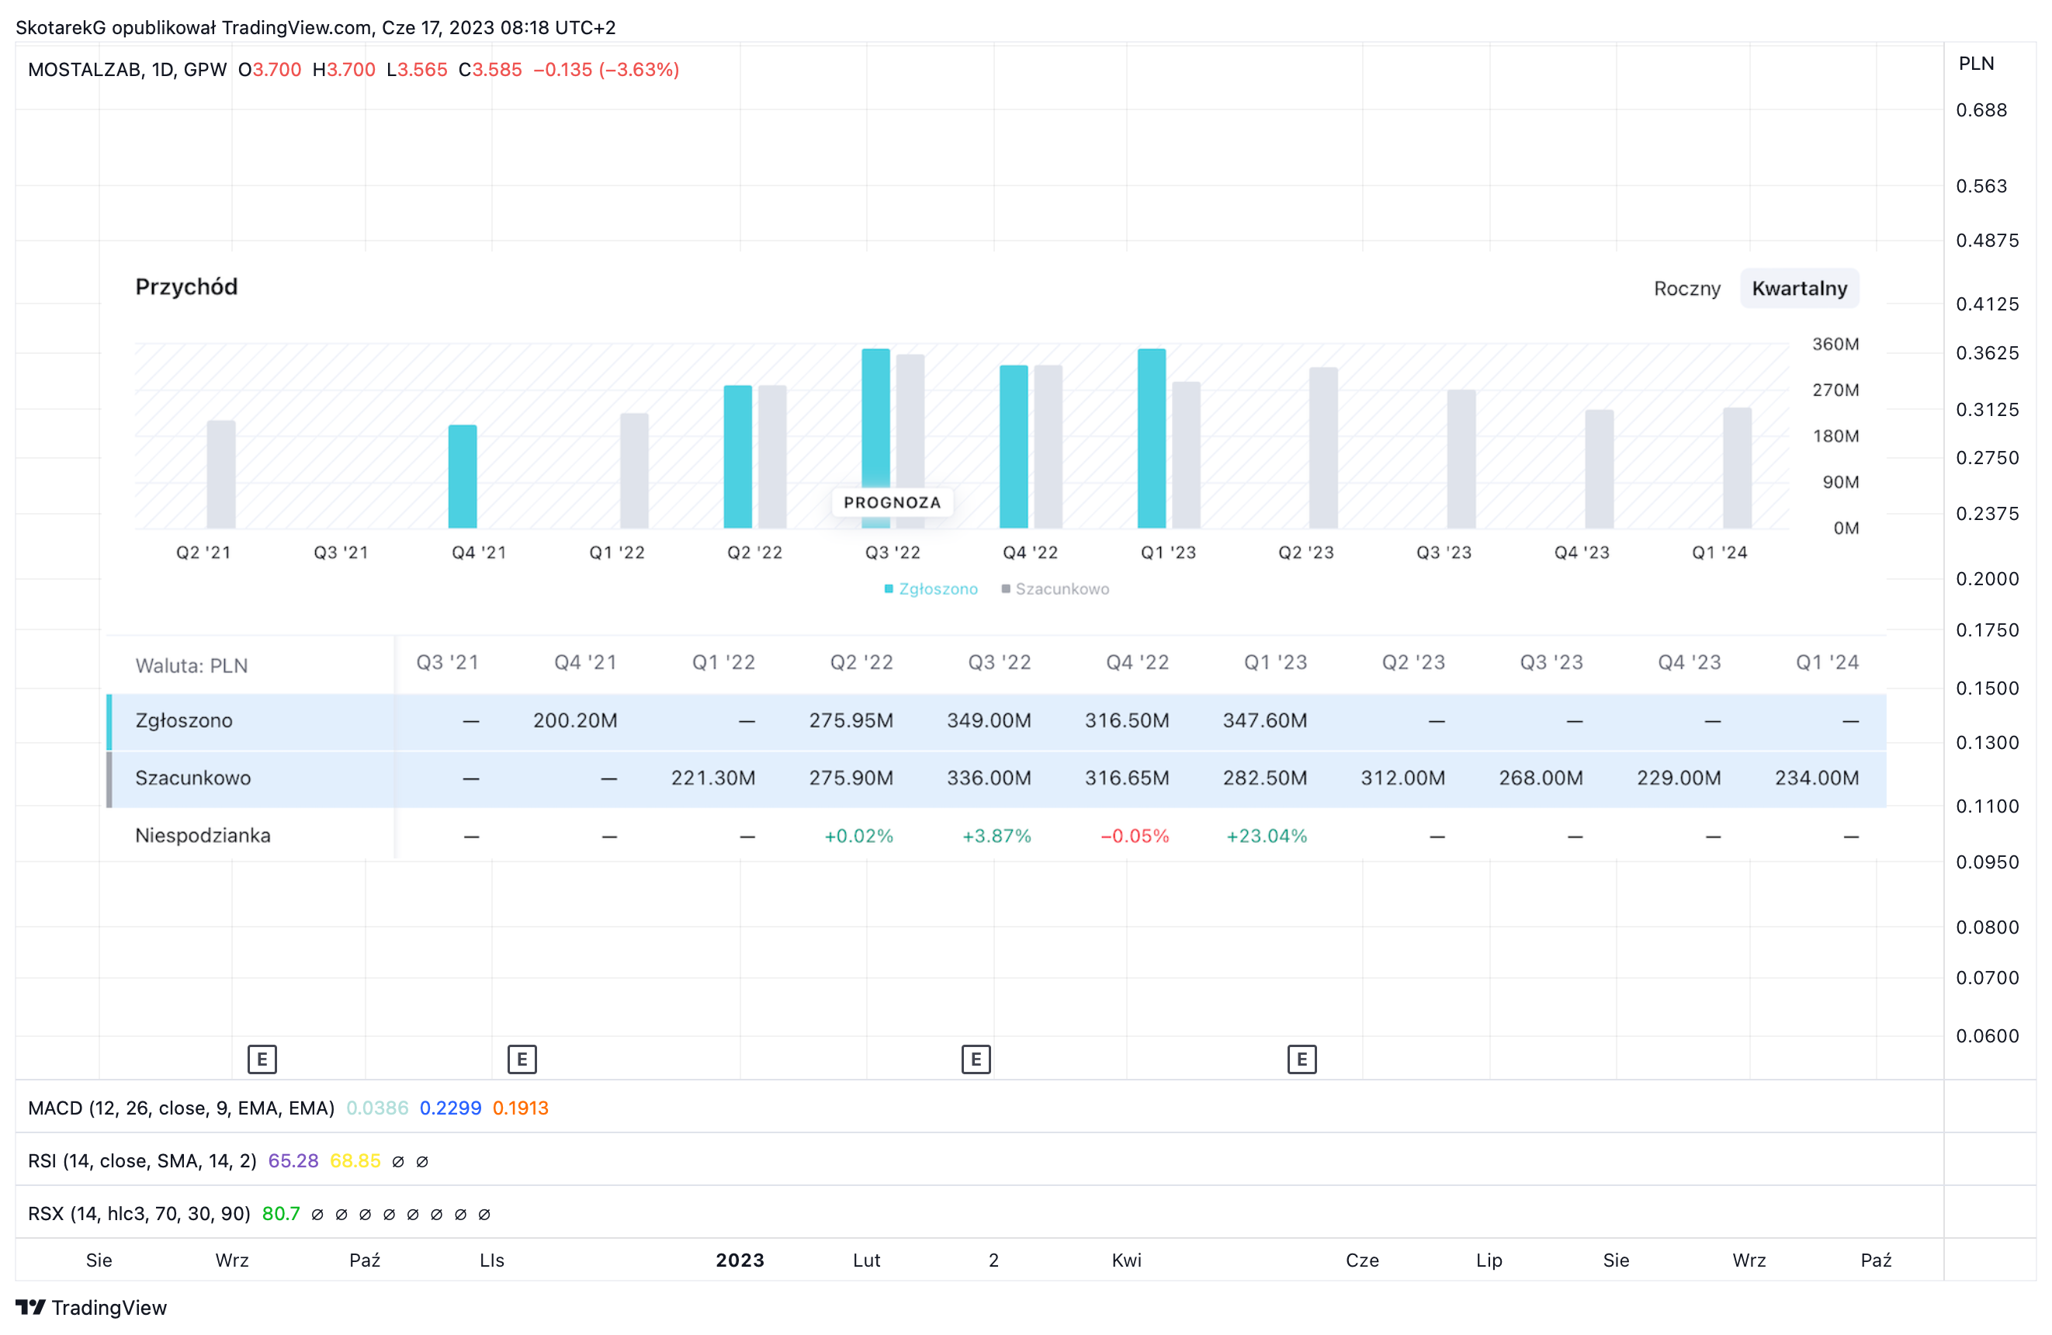Click the 0.688 price scale value
Screen dimensions: 2052x1335
pyautogui.click(x=1981, y=110)
